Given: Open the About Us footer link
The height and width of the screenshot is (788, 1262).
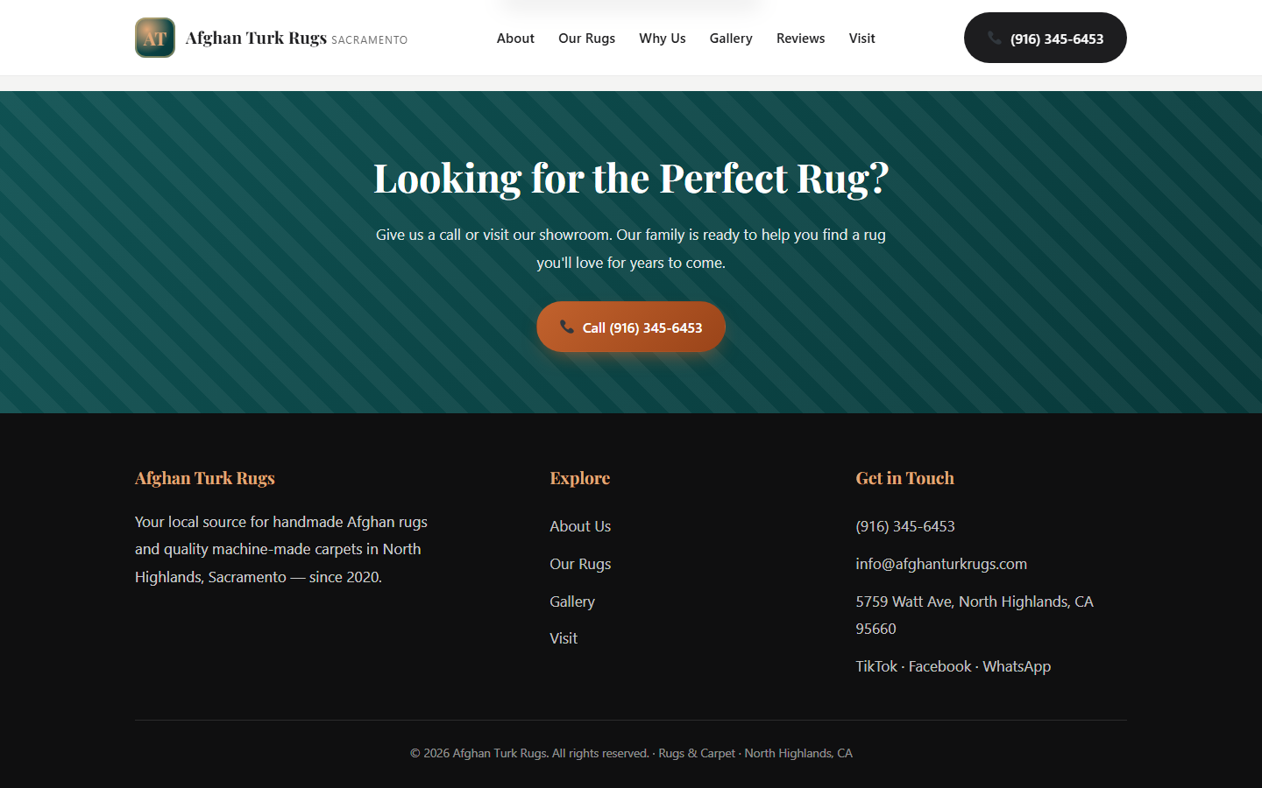Looking at the screenshot, I should click(x=580, y=526).
